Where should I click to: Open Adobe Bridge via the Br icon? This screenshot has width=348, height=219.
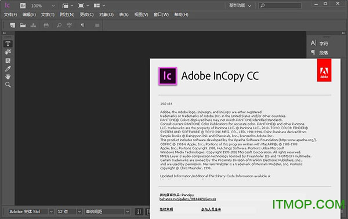click(23, 6)
